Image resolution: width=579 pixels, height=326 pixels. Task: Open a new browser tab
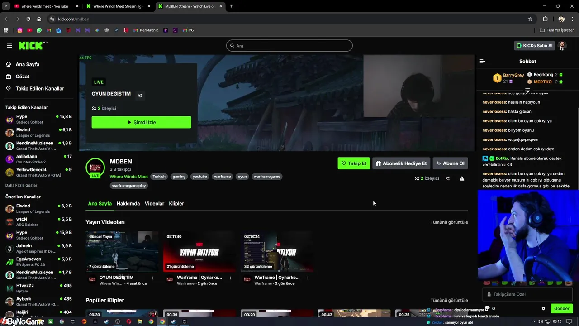(232, 6)
